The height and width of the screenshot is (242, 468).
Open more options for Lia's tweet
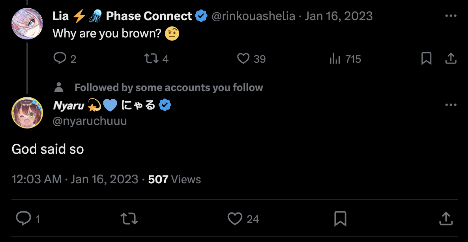(x=451, y=16)
